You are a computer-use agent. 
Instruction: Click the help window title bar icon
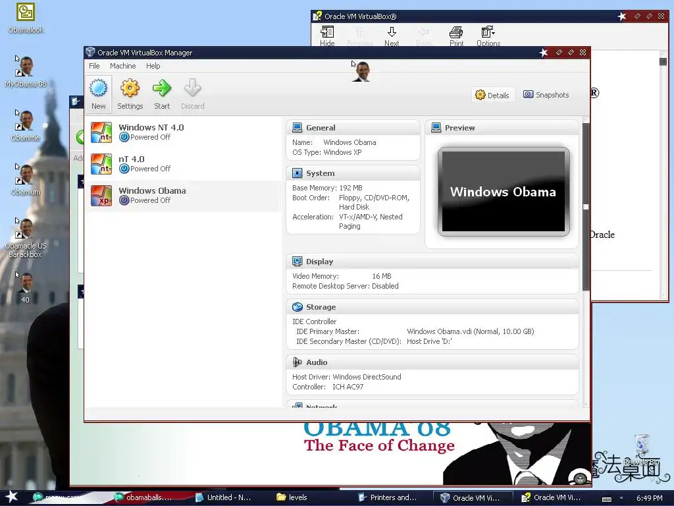[x=317, y=16]
